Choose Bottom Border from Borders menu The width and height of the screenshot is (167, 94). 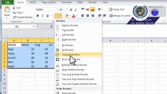[78, 25]
